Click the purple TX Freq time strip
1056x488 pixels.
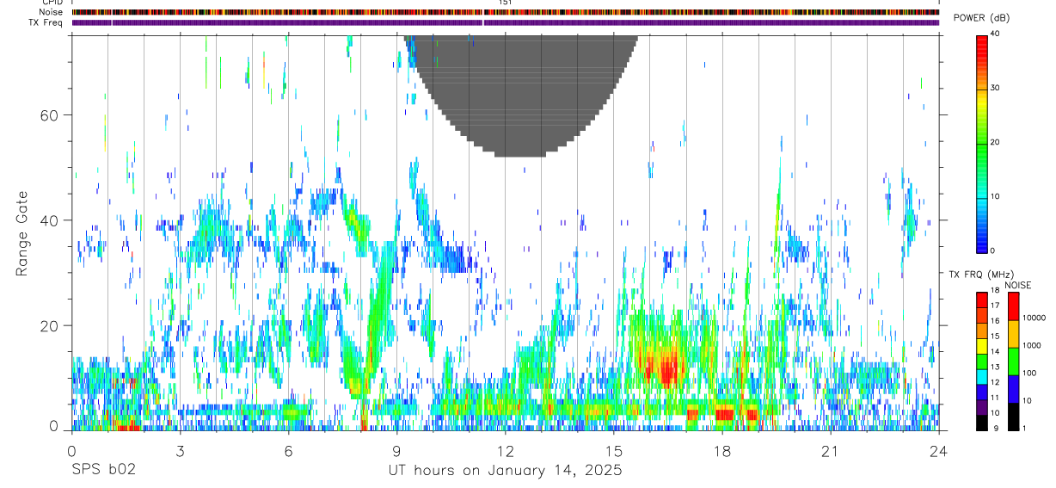[505, 22]
